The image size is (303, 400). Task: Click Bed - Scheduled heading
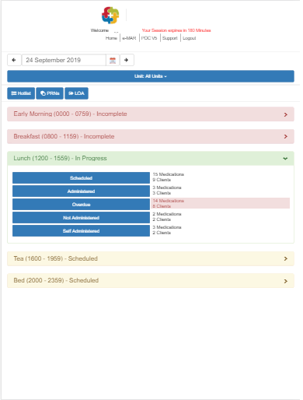tap(56, 280)
